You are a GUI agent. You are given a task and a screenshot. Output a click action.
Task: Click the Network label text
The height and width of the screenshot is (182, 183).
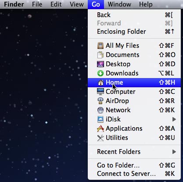118,110
